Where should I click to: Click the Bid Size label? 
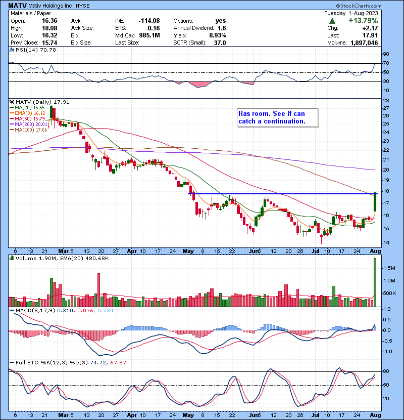pyautogui.click(x=81, y=43)
